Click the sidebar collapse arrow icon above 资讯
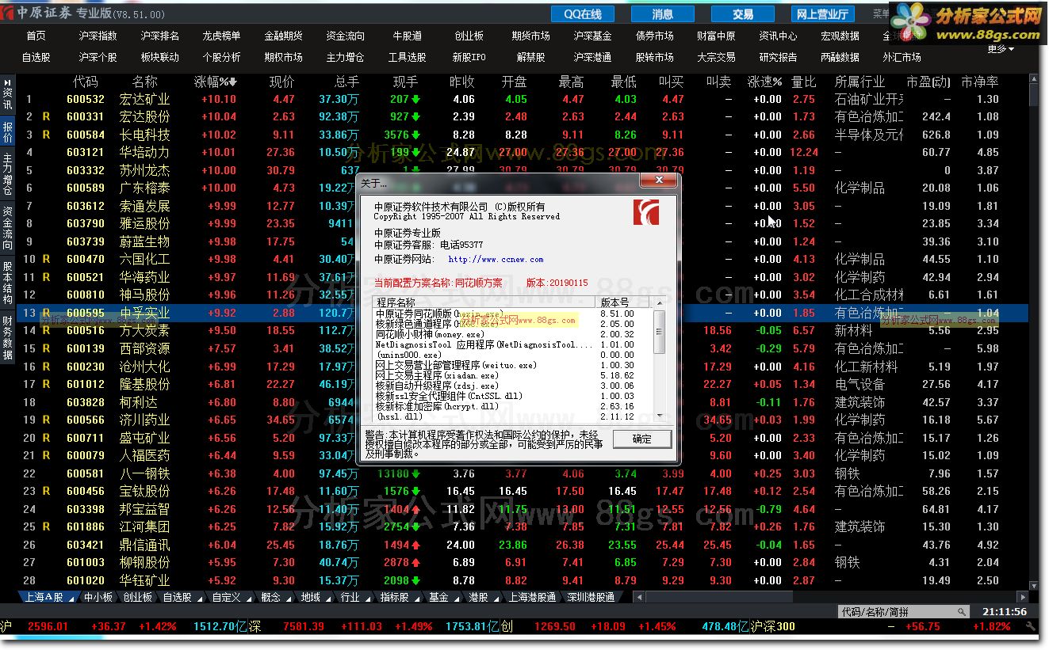 7,82
